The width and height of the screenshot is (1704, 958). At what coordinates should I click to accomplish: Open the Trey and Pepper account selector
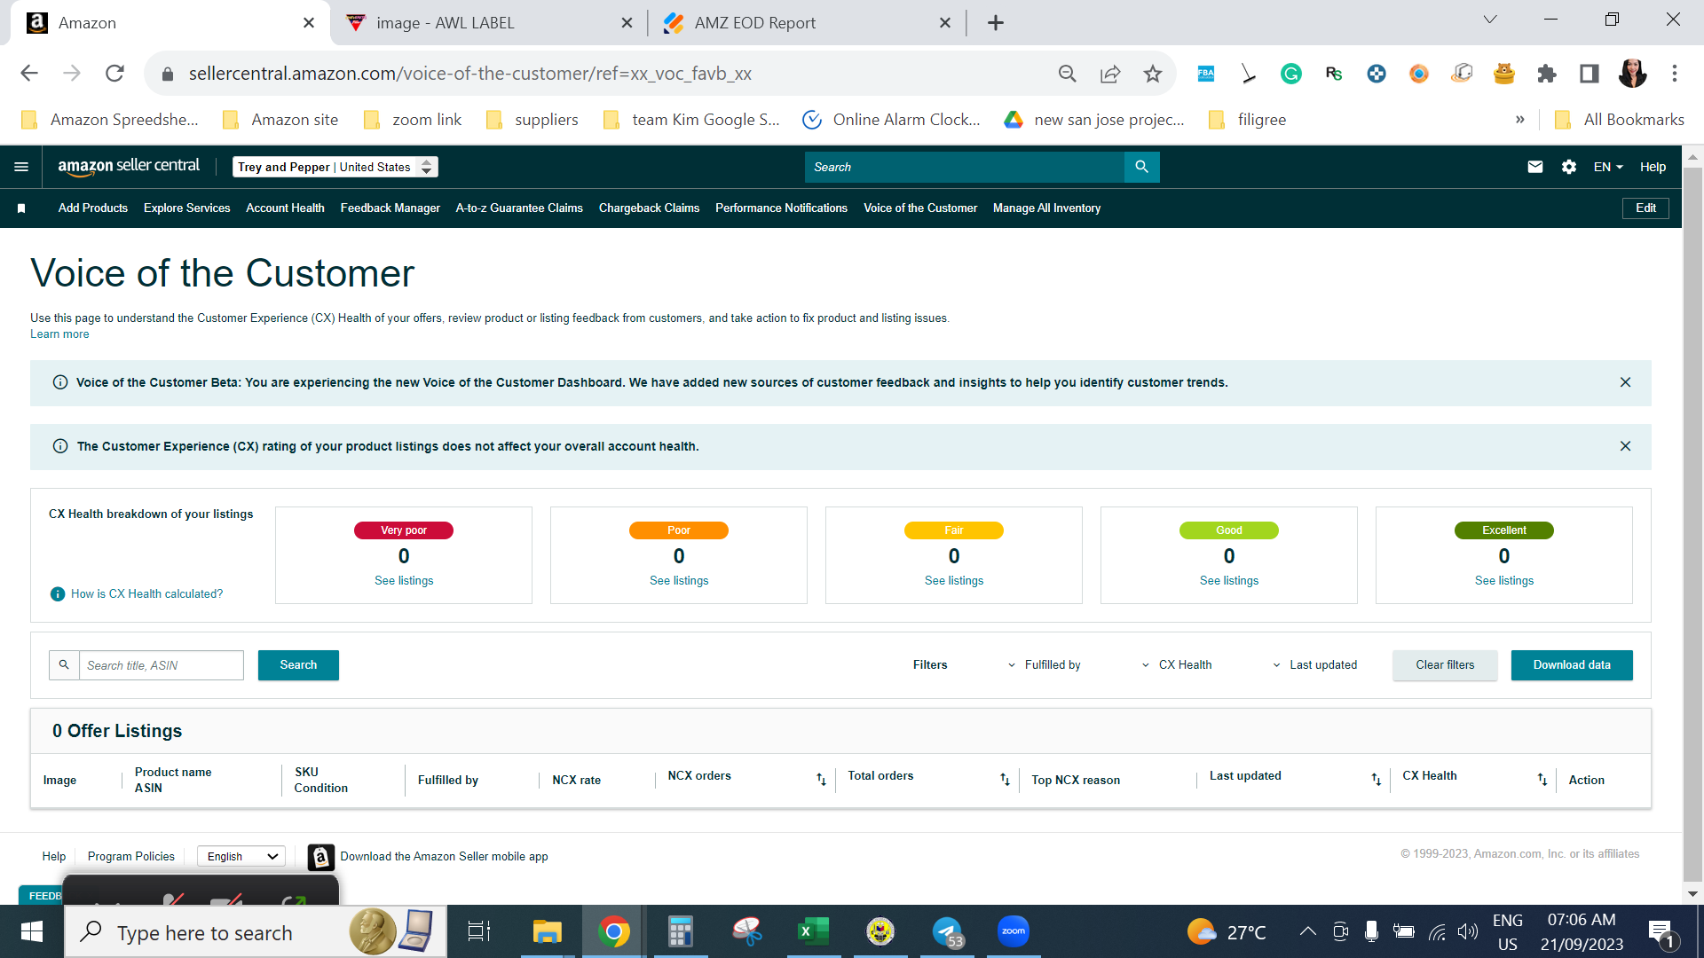(x=335, y=167)
